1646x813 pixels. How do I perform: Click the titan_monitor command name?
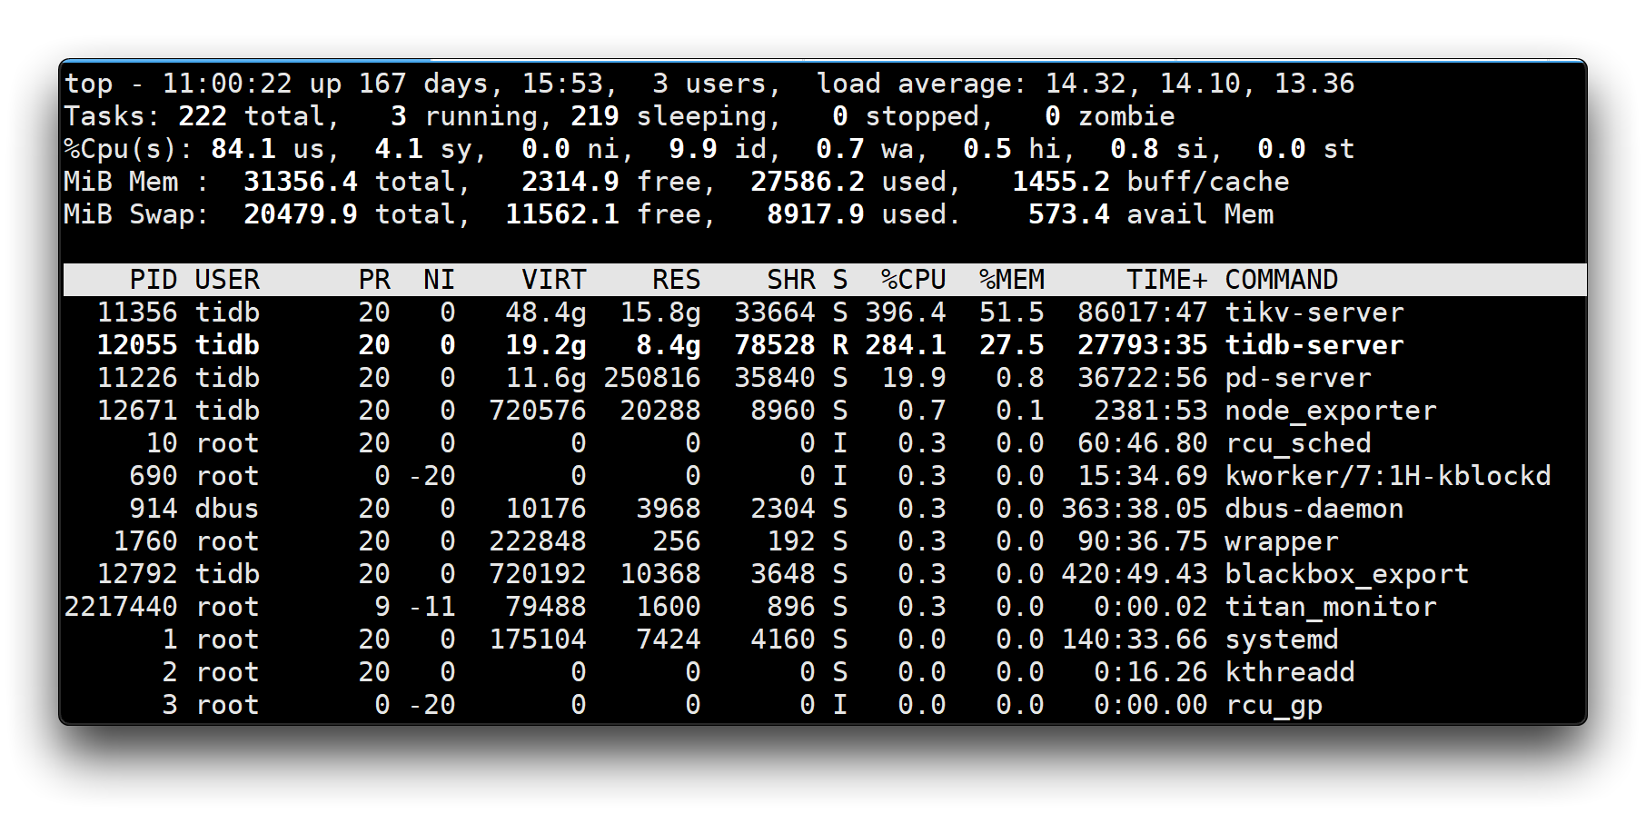pyautogui.click(x=1331, y=607)
